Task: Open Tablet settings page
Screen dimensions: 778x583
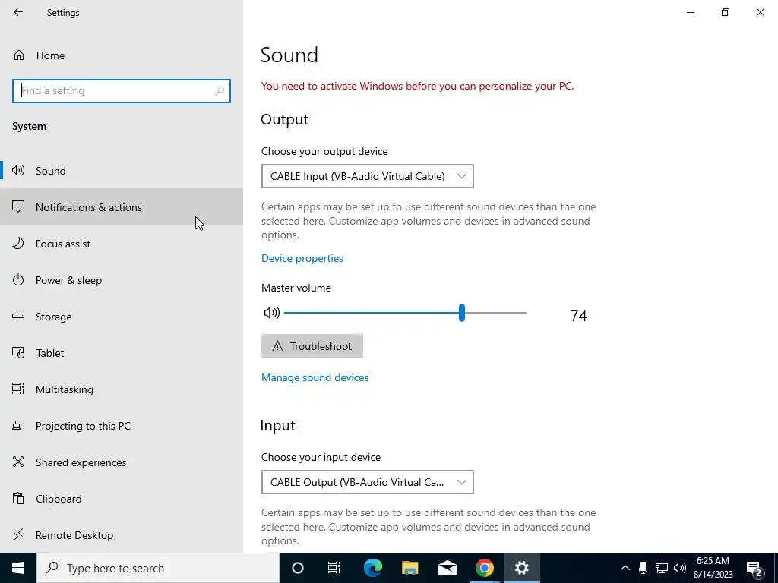Action: pyautogui.click(x=122, y=352)
